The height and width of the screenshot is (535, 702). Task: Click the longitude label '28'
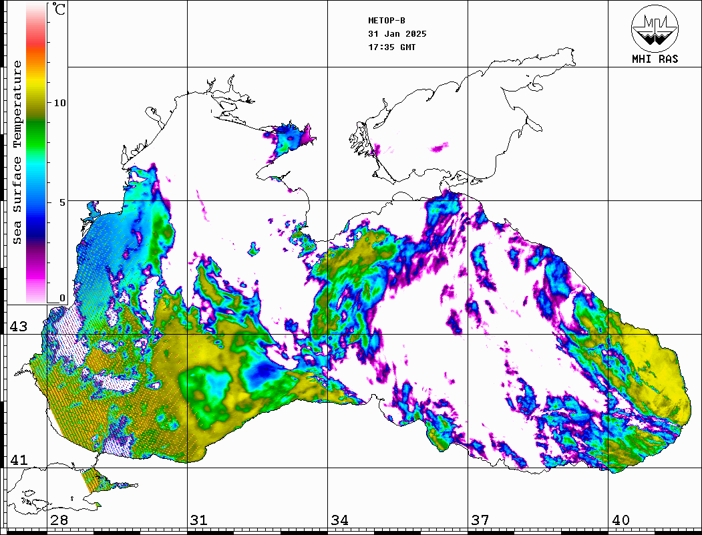[x=59, y=520]
